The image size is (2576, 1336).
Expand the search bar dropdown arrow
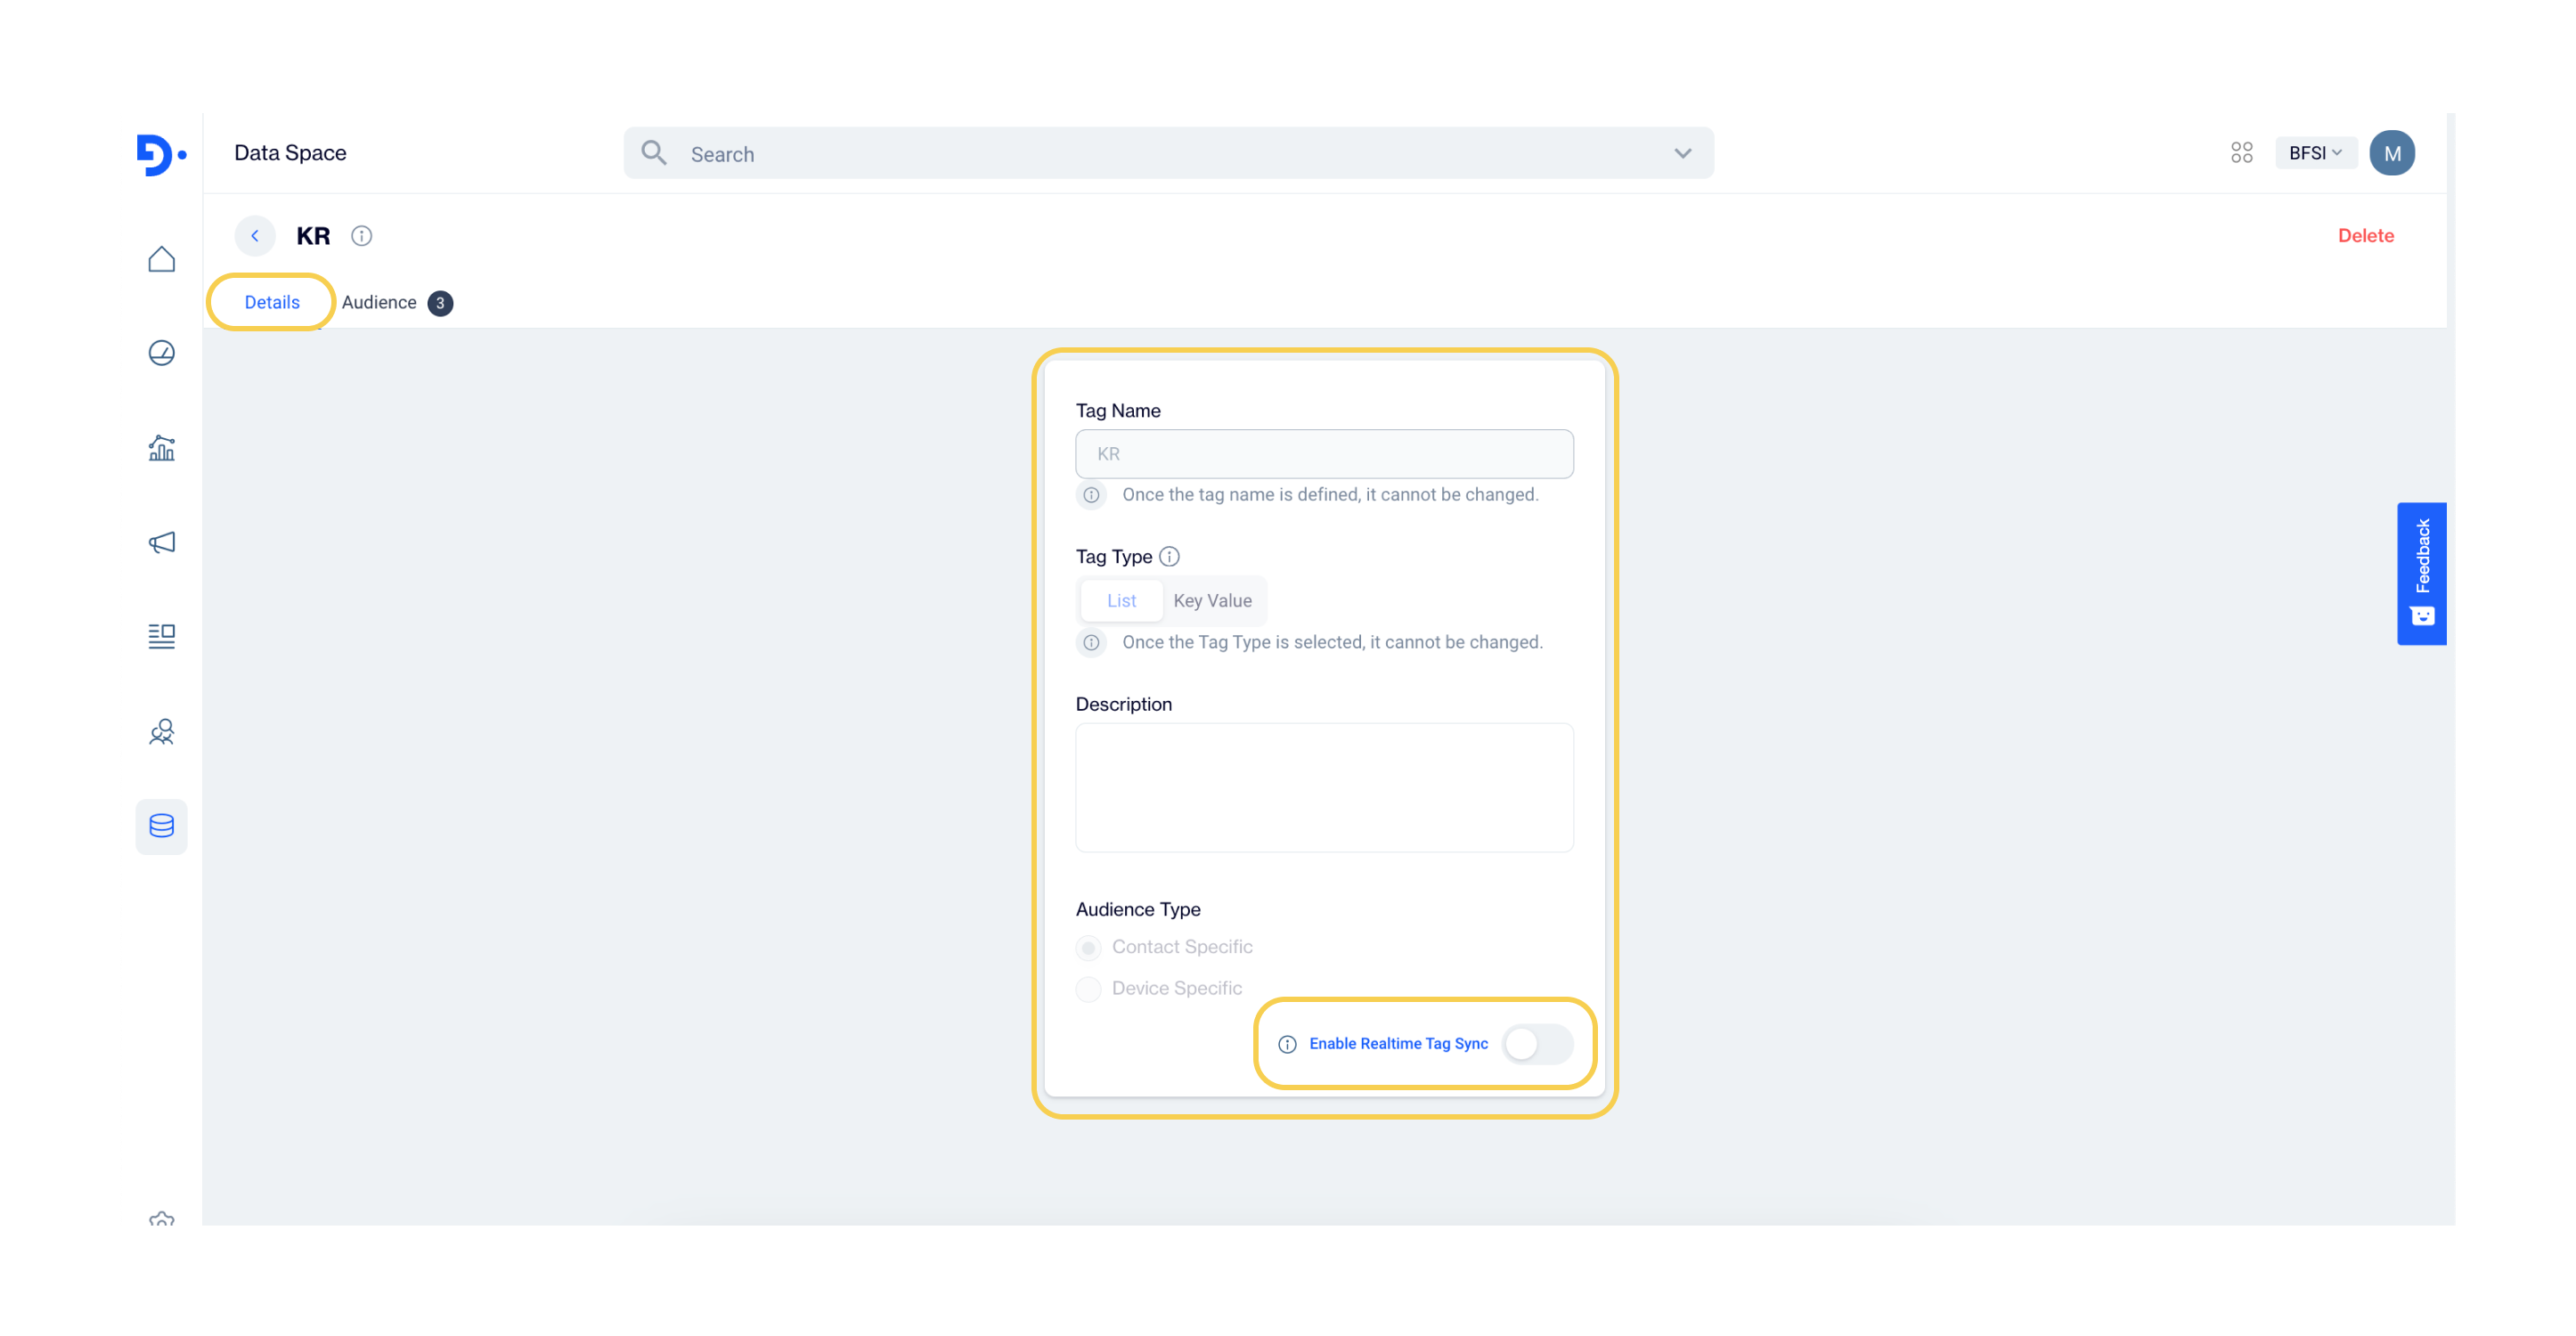tap(1682, 154)
